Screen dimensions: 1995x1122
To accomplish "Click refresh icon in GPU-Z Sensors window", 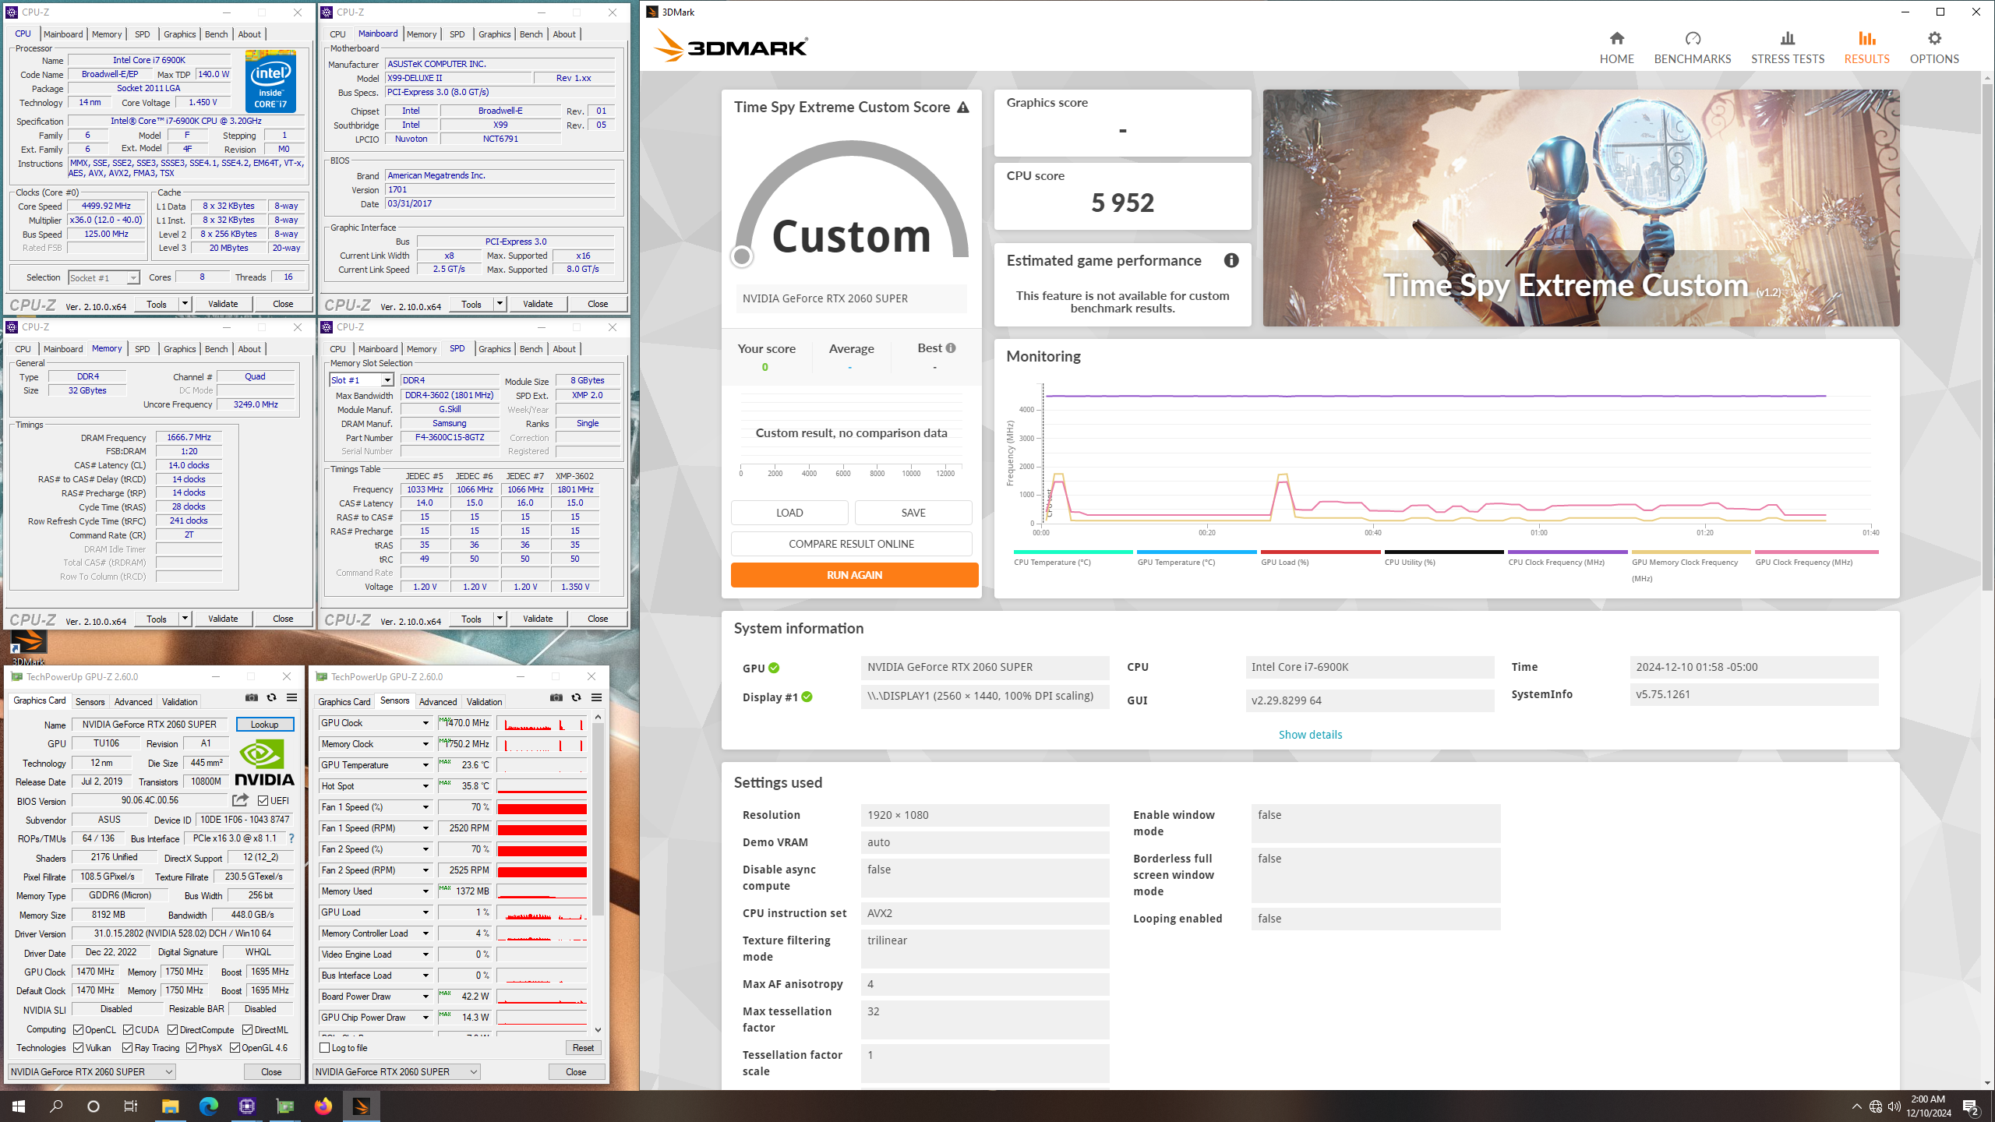I will [x=576, y=697].
